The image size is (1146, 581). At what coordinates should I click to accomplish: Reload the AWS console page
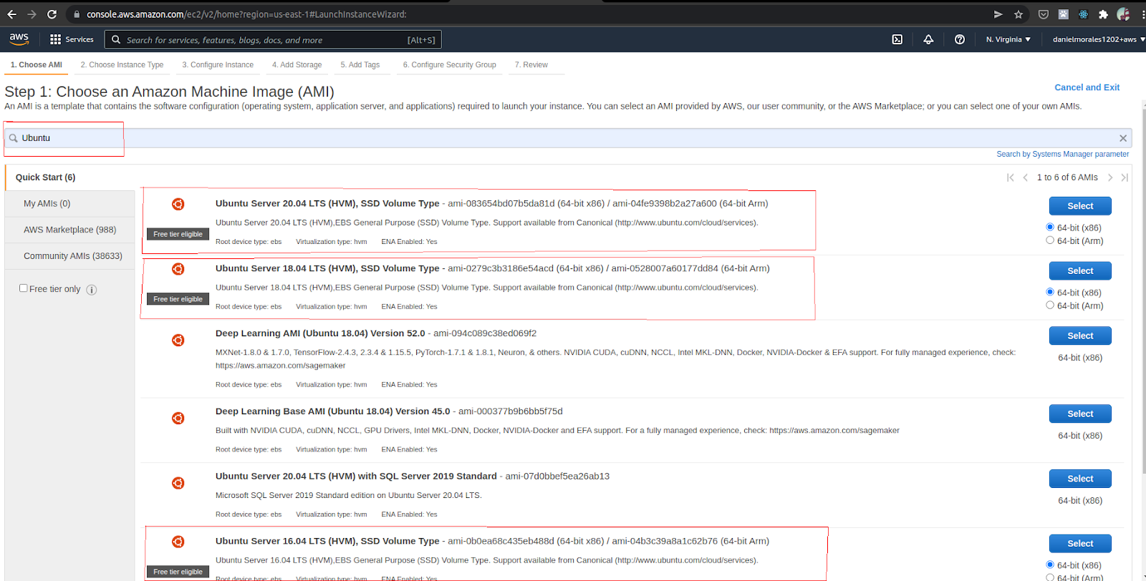coord(52,14)
